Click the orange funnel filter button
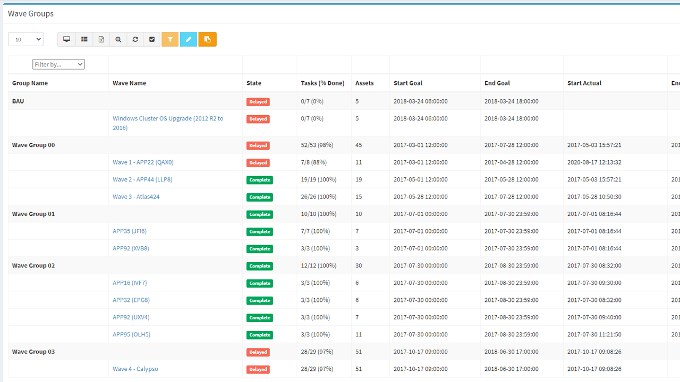Viewport: 680px width, 382px height. click(x=170, y=39)
